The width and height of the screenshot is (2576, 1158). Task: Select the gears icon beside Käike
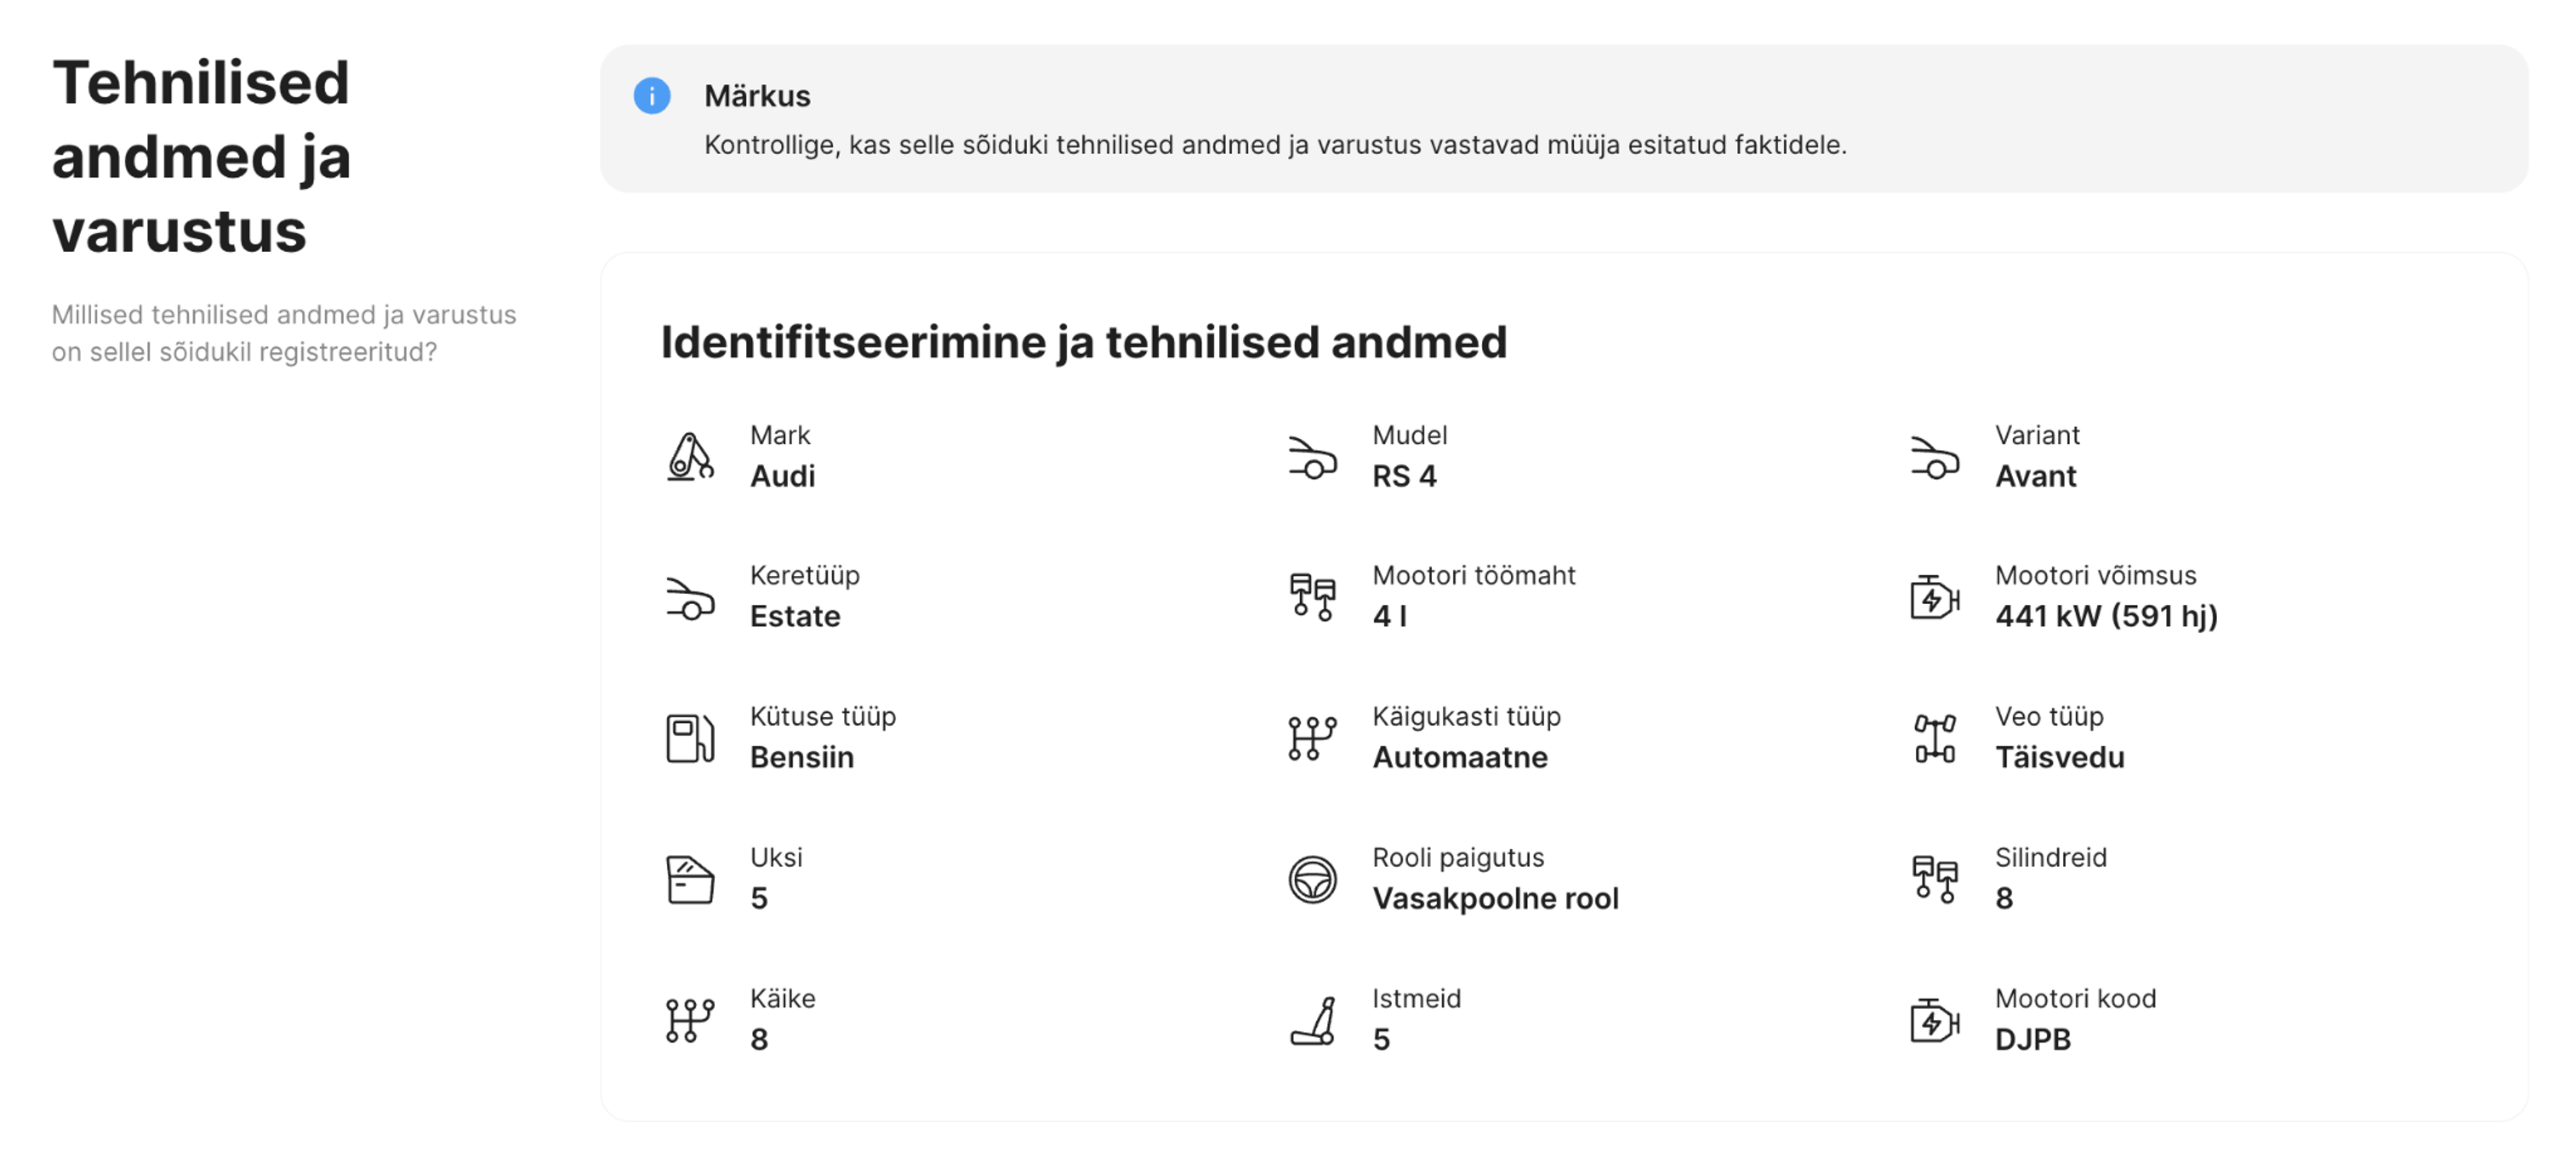[x=690, y=1019]
